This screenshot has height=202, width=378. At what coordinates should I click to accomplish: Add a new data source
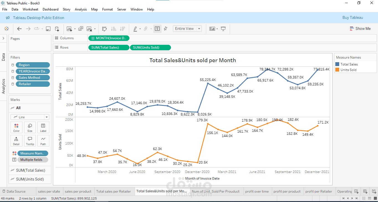click(57, 29)
